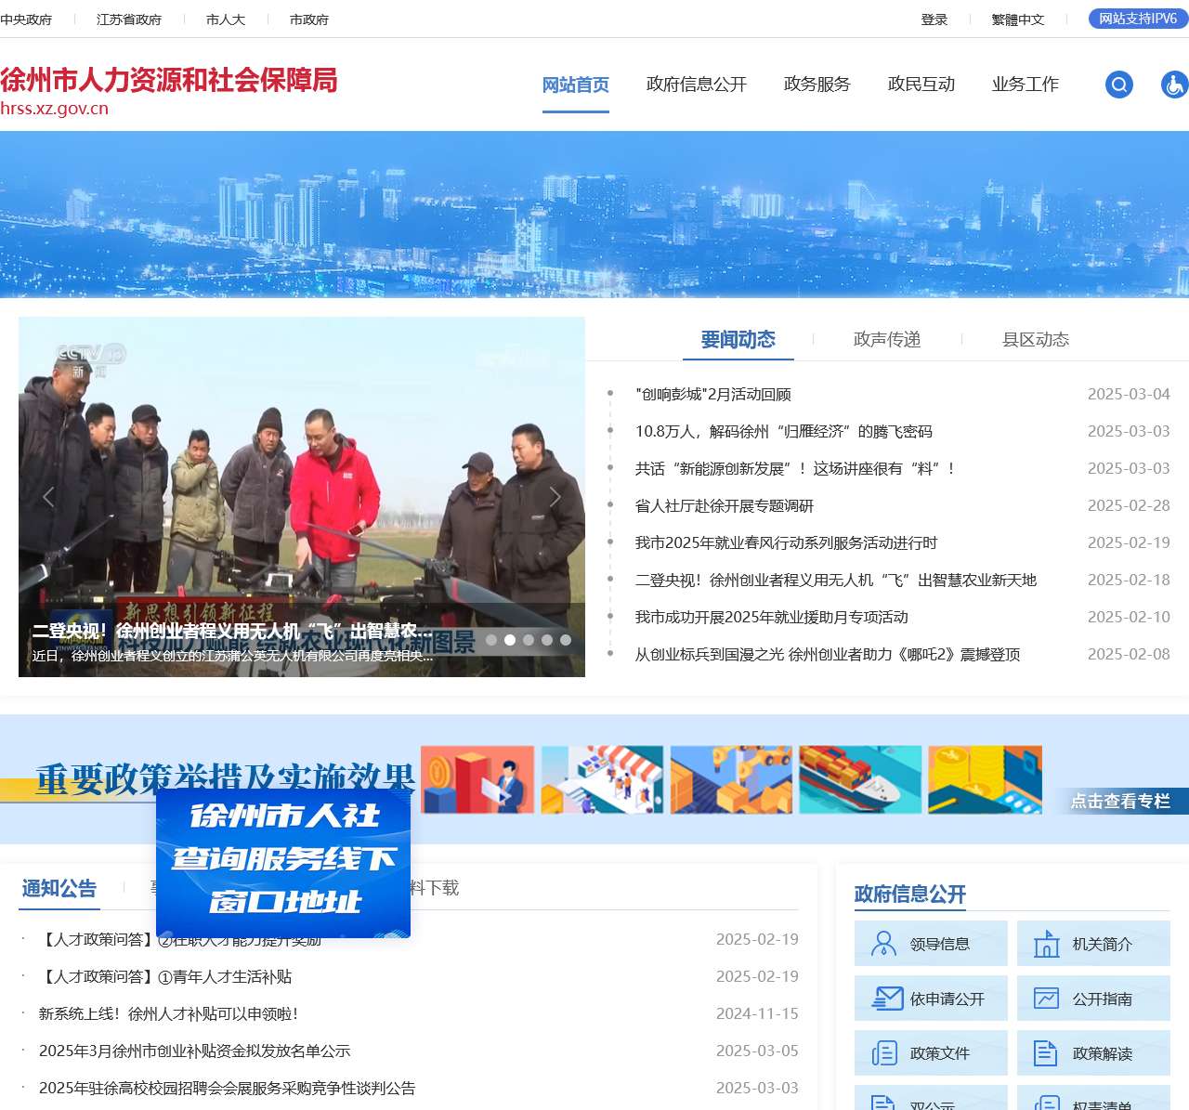
Task: Select the first carousel dot
Action: click(491, 640)
